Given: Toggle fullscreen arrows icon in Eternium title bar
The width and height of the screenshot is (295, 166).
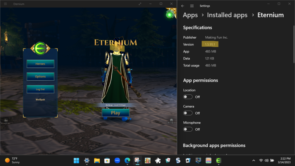Looking at the screenshot, I should tap(140, 4).
